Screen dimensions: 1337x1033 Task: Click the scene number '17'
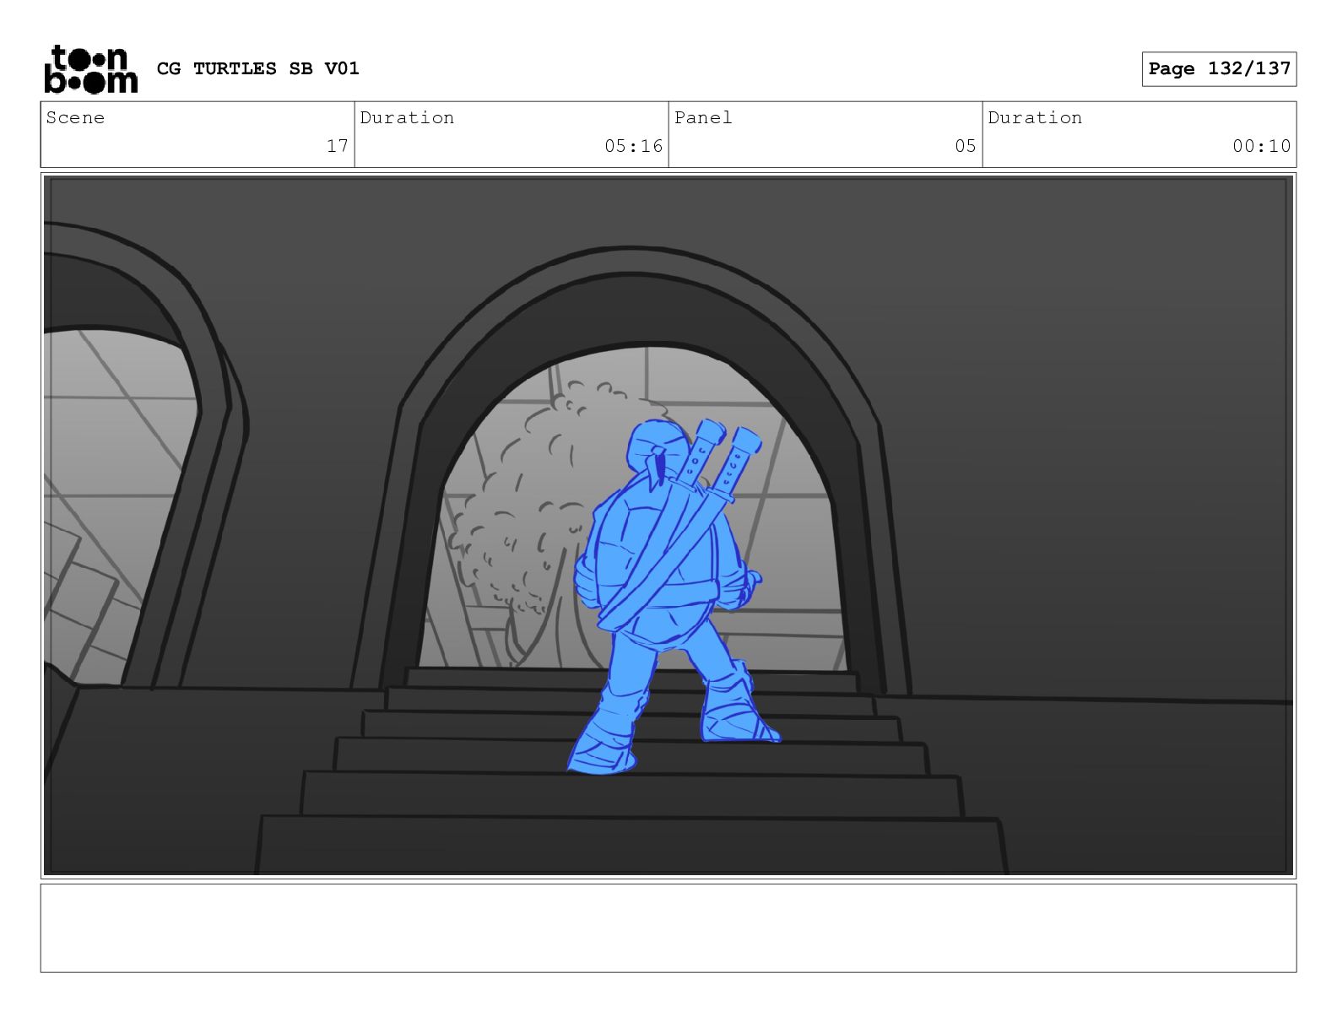click(x=338, y=146)
